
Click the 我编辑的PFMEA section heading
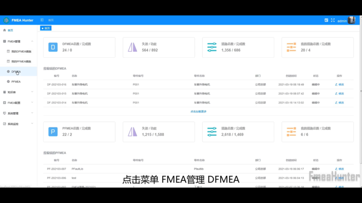[55, 153]
